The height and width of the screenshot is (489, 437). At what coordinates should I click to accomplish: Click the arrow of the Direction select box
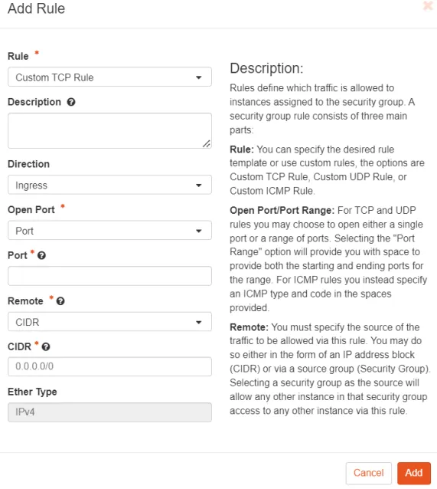click(199, 185)
